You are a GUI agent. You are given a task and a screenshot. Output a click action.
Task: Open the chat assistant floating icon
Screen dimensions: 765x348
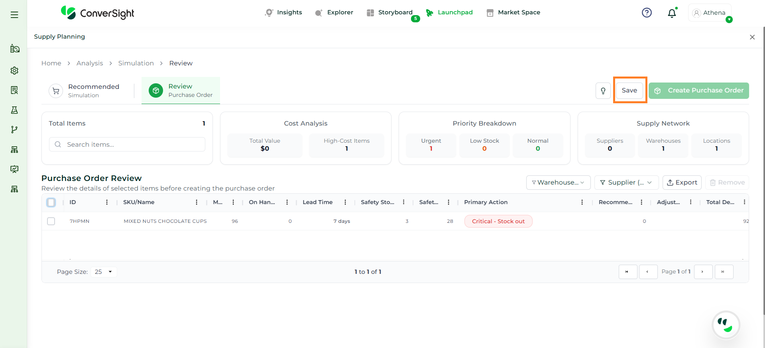(x=726, y=325)
